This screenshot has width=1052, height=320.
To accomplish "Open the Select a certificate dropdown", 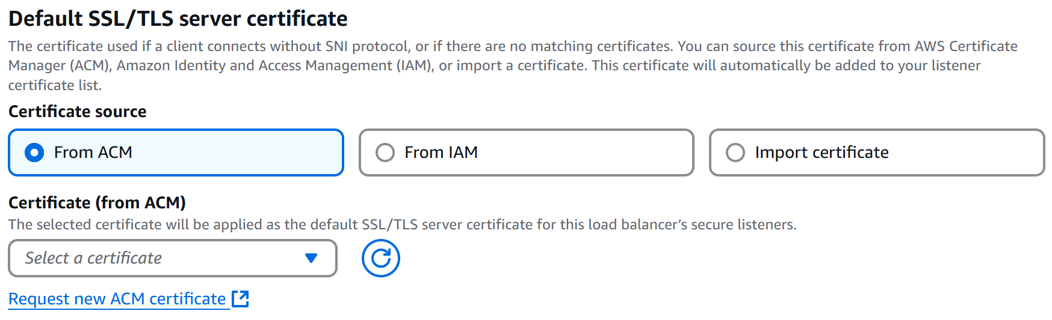I will coord(173,258).
